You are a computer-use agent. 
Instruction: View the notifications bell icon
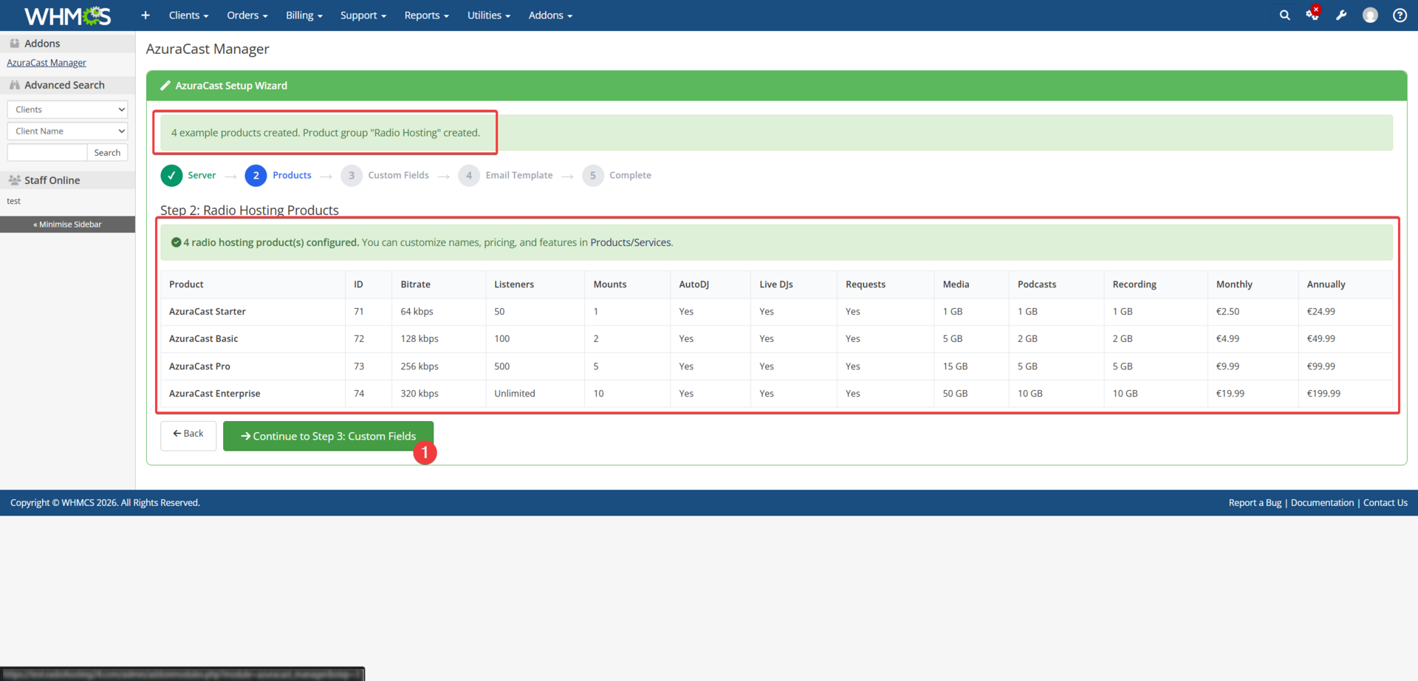[1313, 15]
